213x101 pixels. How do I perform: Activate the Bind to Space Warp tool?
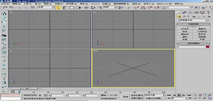(33, 8)
